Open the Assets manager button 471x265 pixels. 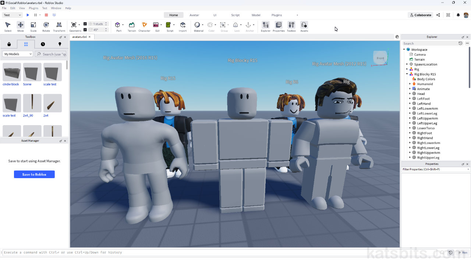click(x=304, y=26)
